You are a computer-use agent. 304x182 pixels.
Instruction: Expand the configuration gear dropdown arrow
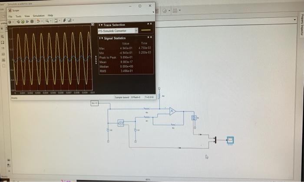click(x=13, y=22)
